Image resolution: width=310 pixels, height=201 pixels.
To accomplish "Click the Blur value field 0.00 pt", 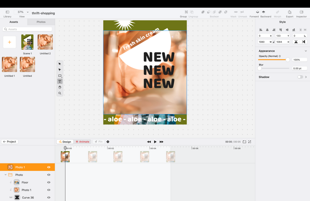I will (300, 68).
